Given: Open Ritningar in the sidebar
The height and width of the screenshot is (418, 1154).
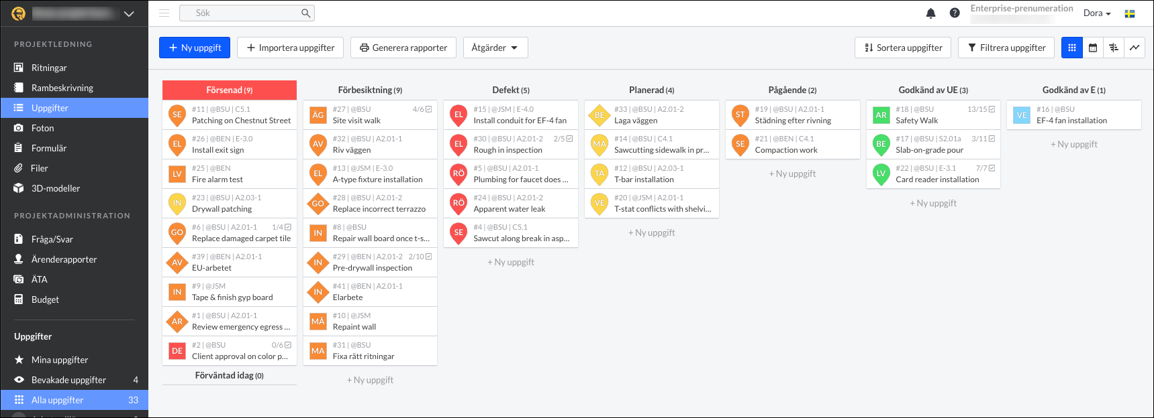Looking at the screenshot, I should (x=49, y=68).
